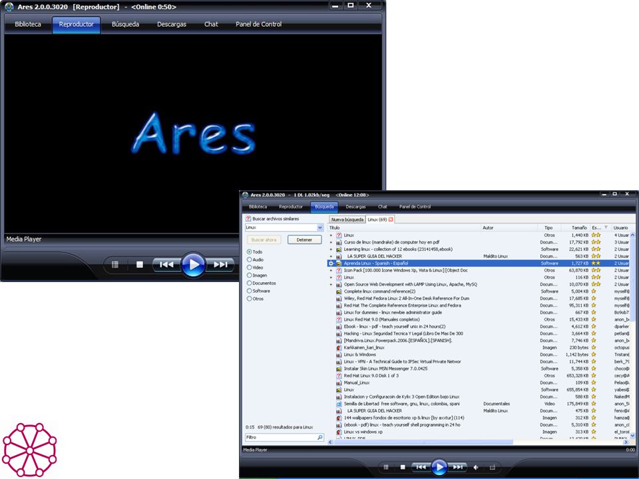
Task: Select the Video radio button
Action: pos(249,267)
